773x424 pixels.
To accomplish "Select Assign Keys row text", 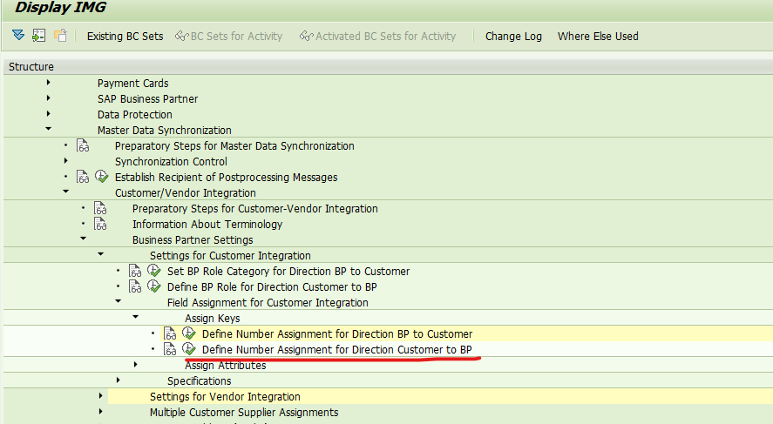I will click(x=213, y=319).
